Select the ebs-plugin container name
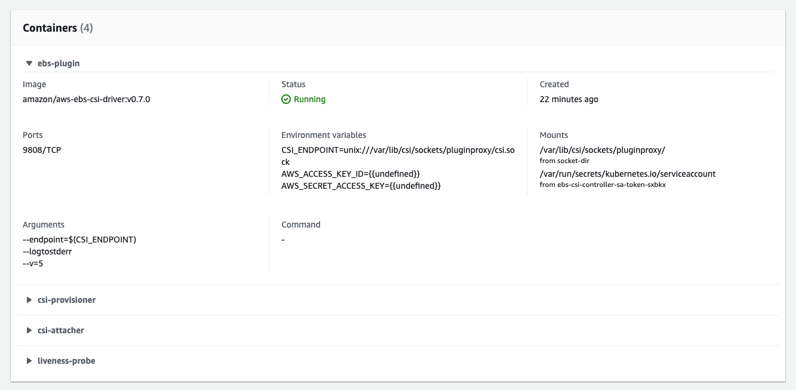 click(58, 63)
